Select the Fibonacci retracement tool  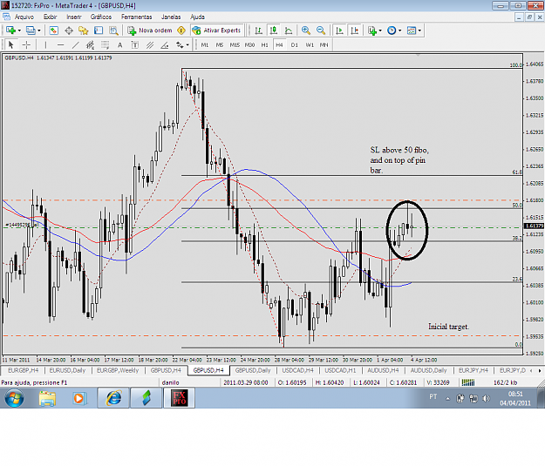(x=105, y=44)
